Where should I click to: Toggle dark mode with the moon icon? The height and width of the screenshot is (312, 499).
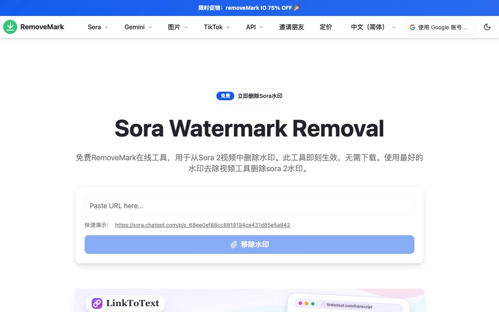tap(487, 27)
